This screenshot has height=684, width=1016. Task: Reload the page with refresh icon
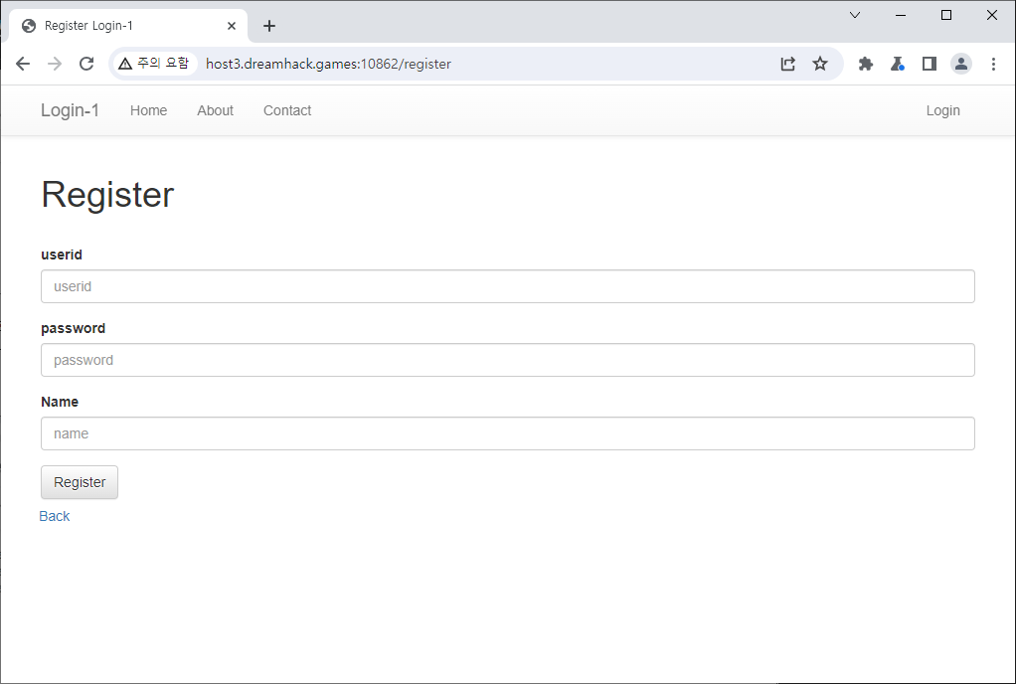click(86, 64)
